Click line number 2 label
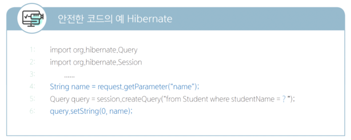 32,62
